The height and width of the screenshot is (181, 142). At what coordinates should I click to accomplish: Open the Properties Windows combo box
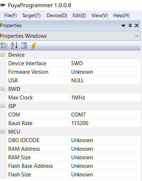(70, 36)
